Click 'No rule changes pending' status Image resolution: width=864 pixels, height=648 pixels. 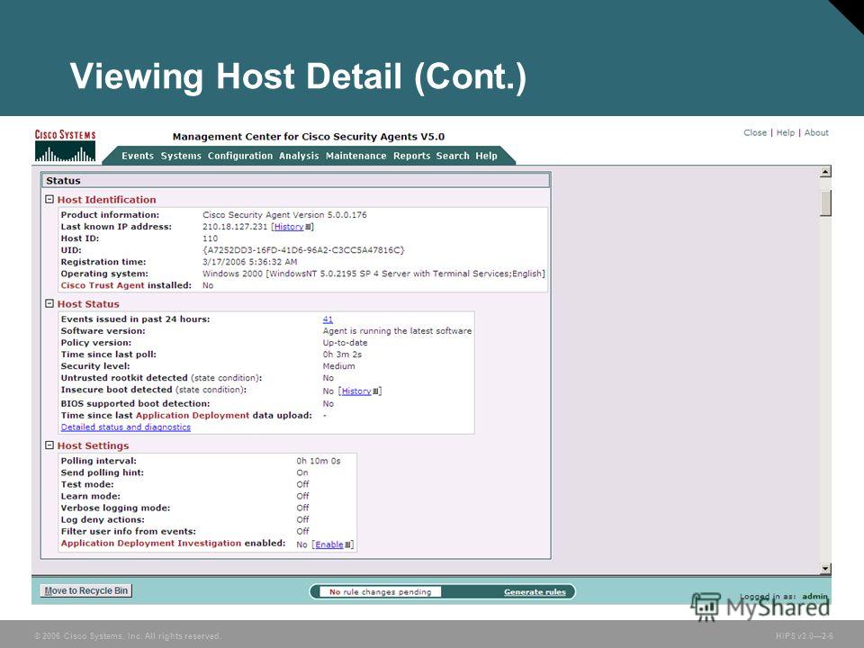coord(380,592)
